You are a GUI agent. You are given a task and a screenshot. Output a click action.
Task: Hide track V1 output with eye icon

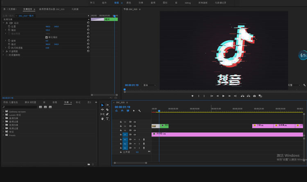tap(135, 135)
